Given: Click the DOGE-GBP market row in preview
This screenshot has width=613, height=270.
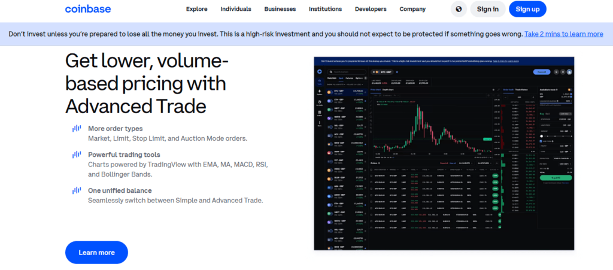Looking at the screenshot, I should [347, 169].
